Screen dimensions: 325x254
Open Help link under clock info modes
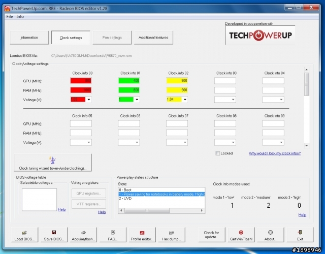[302, 215]
